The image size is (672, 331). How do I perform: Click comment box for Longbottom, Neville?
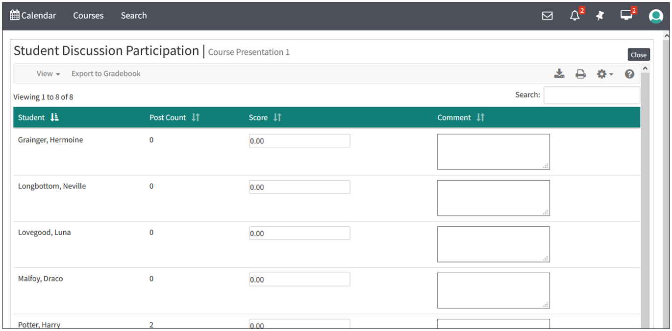click(x=494, y=198)
